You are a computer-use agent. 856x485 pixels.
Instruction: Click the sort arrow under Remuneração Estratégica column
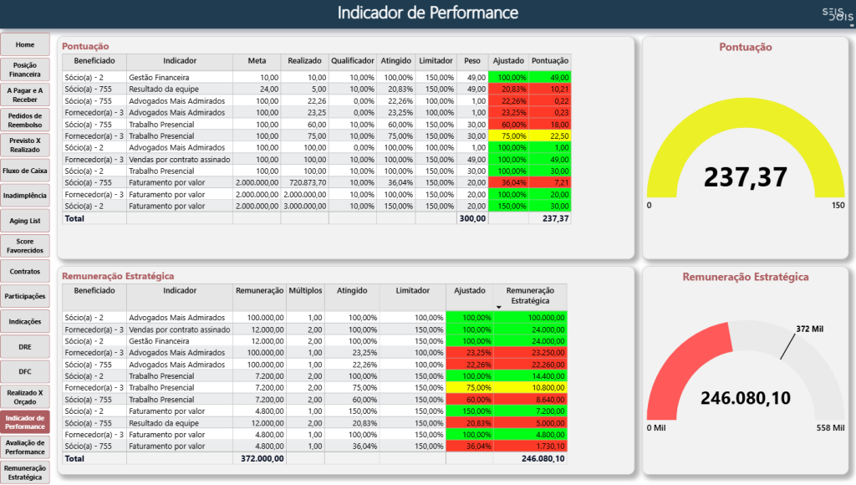pos(499,307)
